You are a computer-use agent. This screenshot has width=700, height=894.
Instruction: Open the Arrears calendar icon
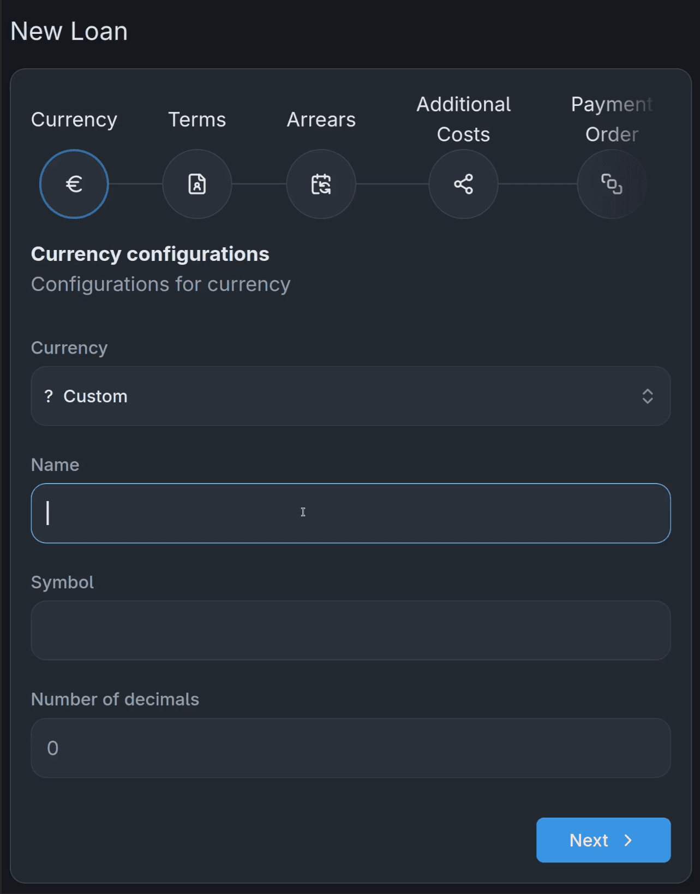coord(321,184)
